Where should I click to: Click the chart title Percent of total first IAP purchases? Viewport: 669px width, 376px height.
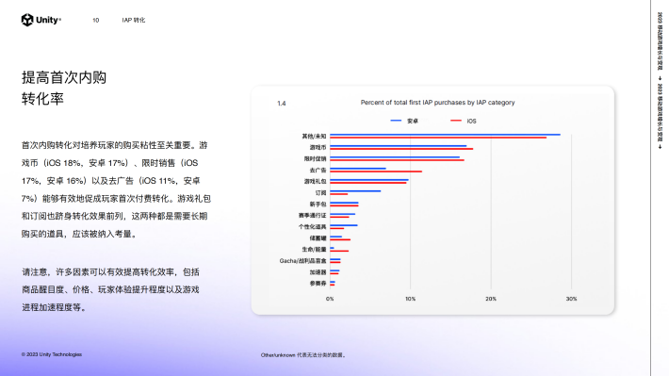click(438, 103)
